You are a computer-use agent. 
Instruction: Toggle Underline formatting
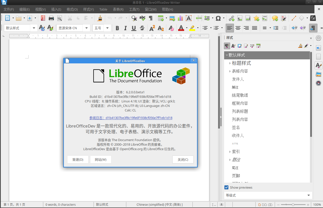[134, 28]
